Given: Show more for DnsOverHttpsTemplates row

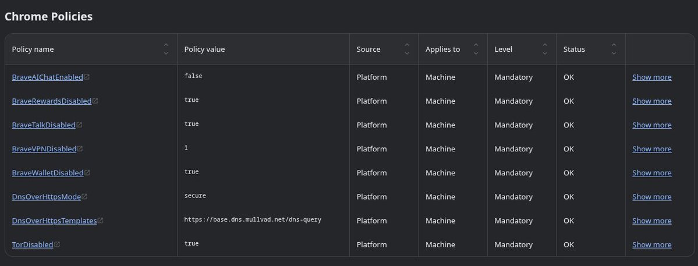Looking at the screenshot, I should (651, 221).
